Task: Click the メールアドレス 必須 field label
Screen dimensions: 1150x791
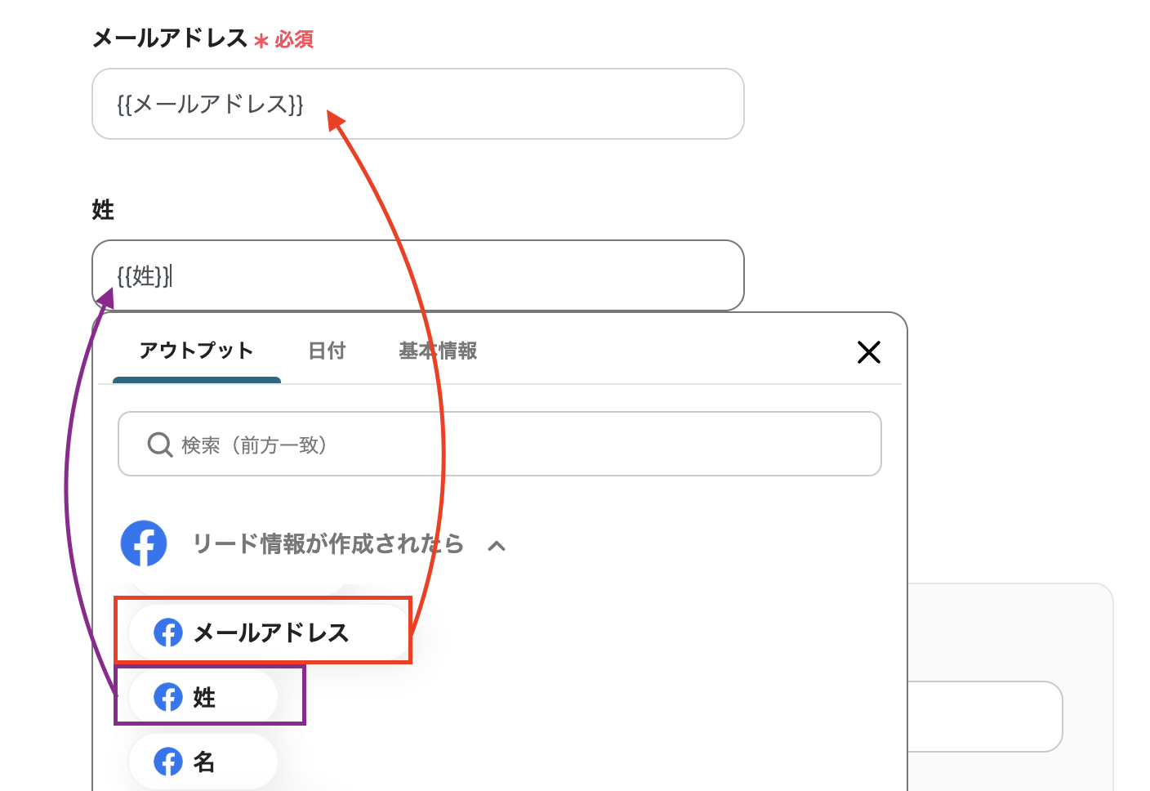Action: click(x=171, y=38)
